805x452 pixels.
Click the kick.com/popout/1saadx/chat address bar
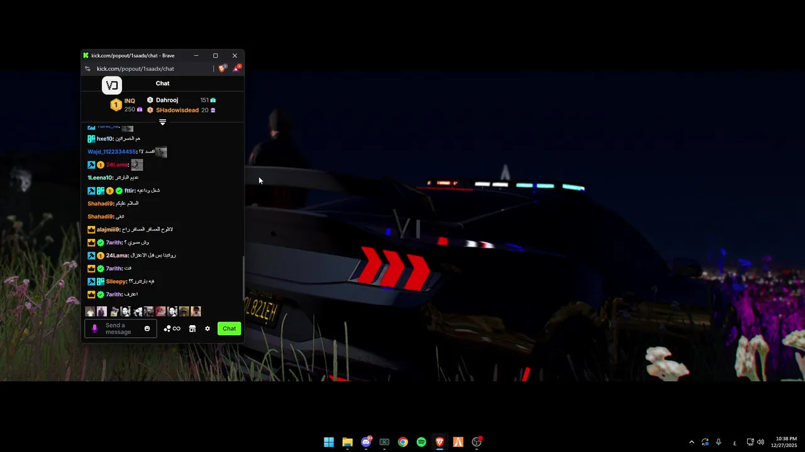pyautogui.click(x=135, y=69)
